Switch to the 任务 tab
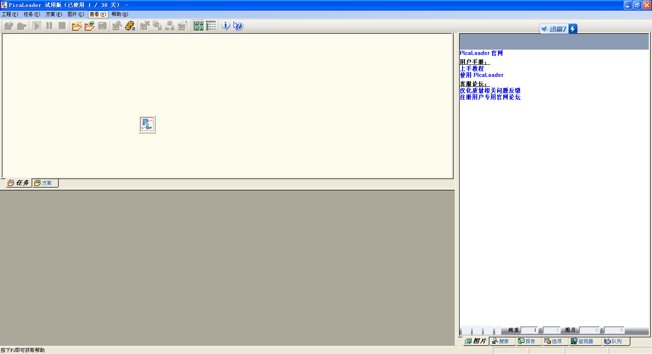The width and height of the screenshot is (652, 354). (x=19, y=183)
